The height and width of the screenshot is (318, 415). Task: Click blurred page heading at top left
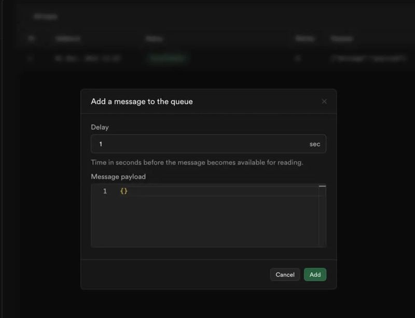tap(46, 17)
